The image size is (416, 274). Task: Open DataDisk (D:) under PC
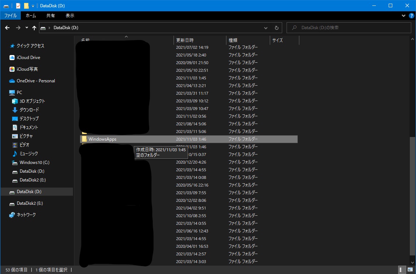coord(32,171)
